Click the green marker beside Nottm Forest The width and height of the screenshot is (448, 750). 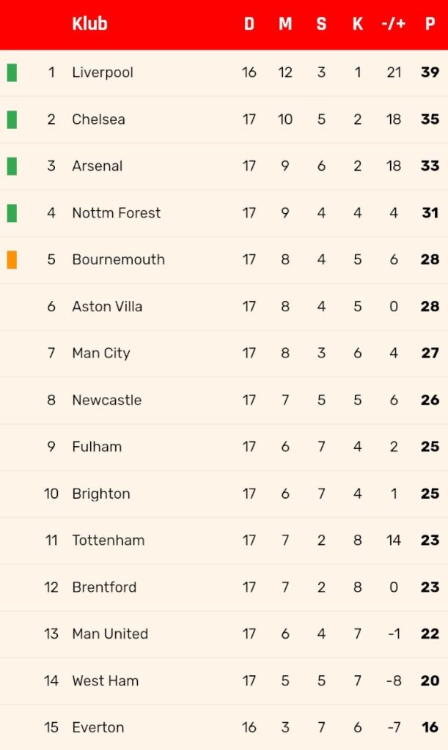(x=12, y=213)
